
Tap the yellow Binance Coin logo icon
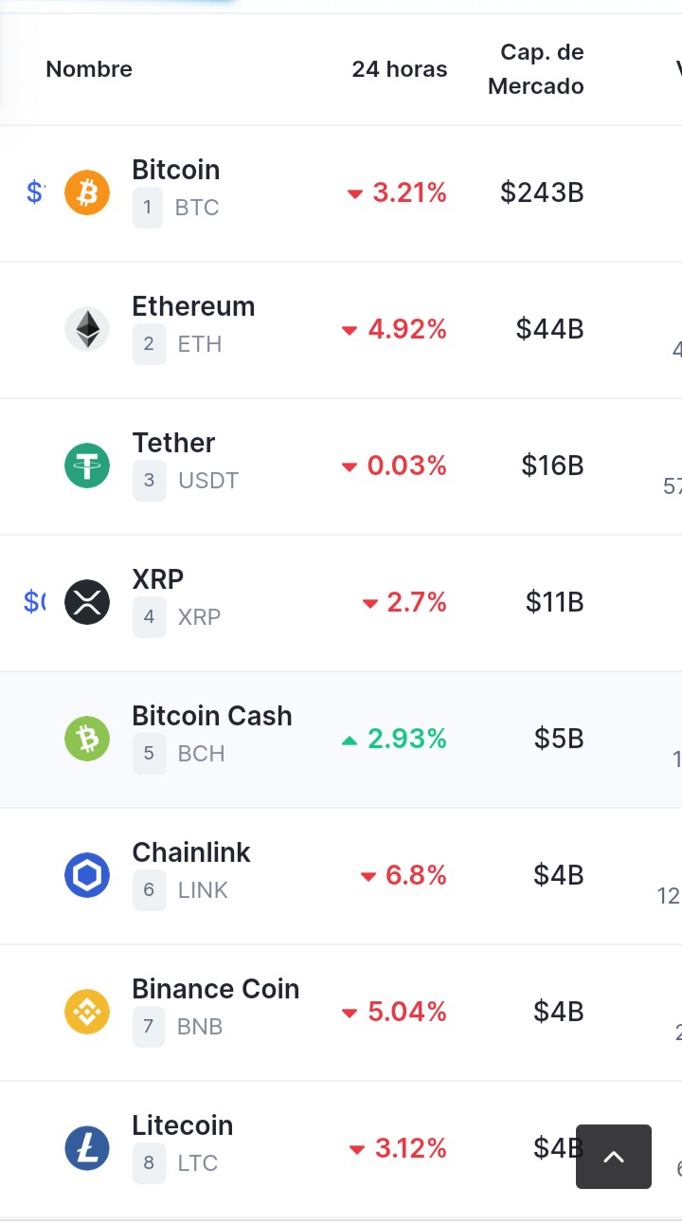click(x=87, y=1012)
